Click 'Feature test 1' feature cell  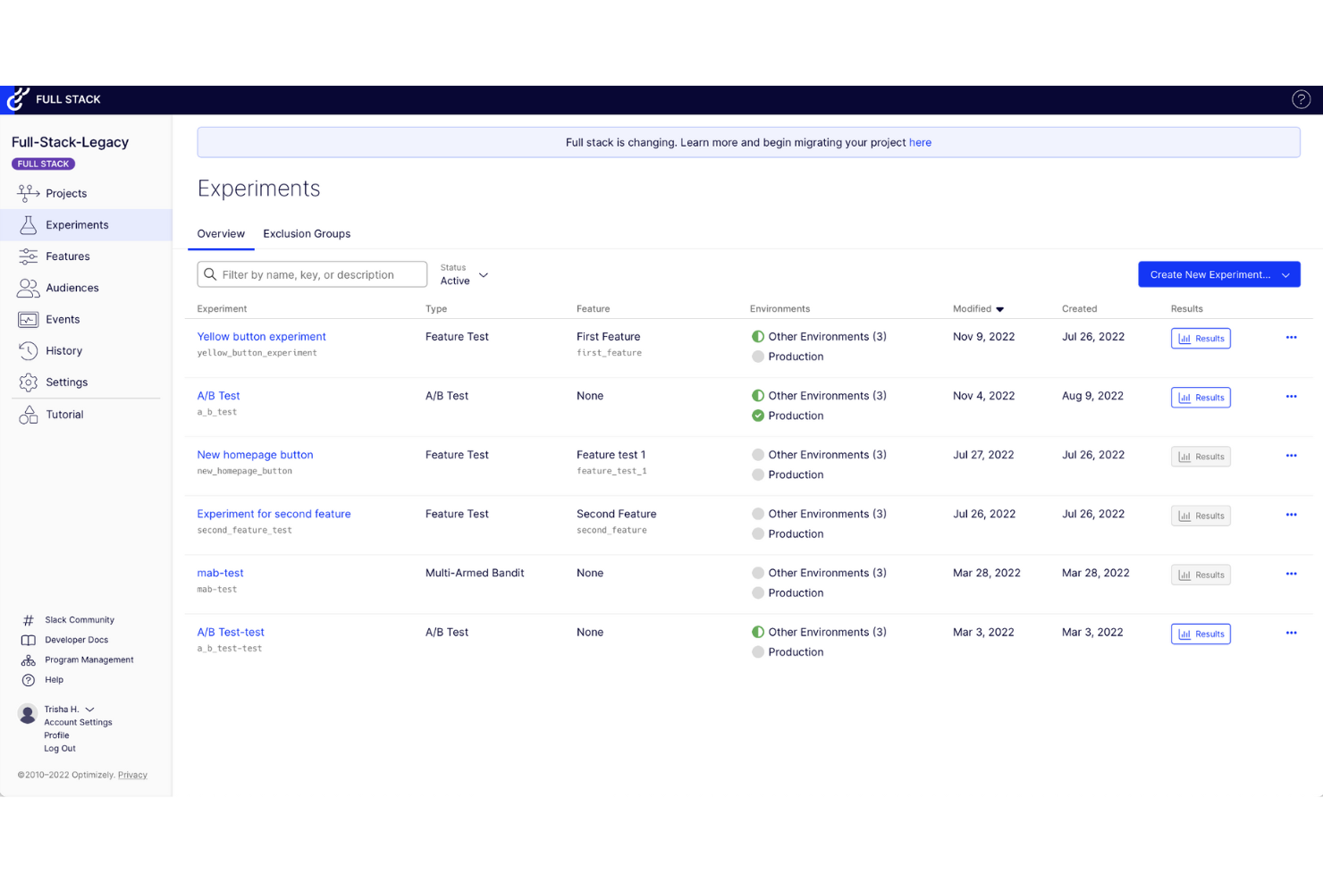click(611, 455)
